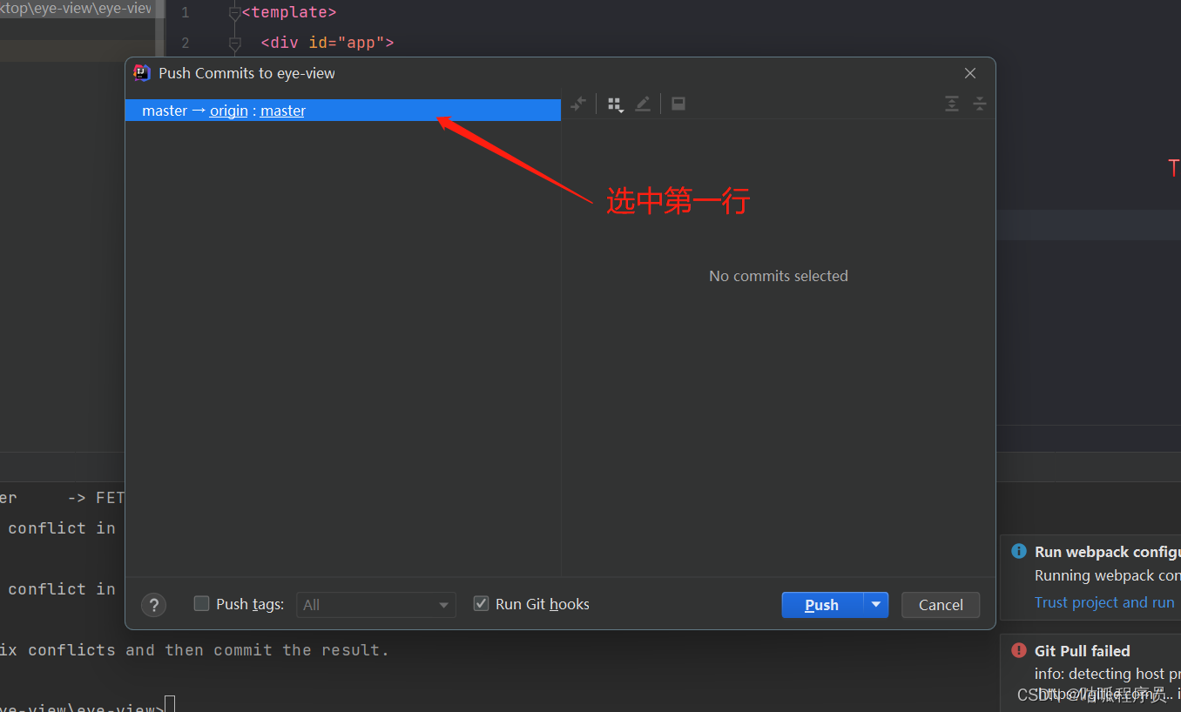1181x712 pixels.
Task: Click the error icon in Git Pull notification
Action: pos(1019,650)
